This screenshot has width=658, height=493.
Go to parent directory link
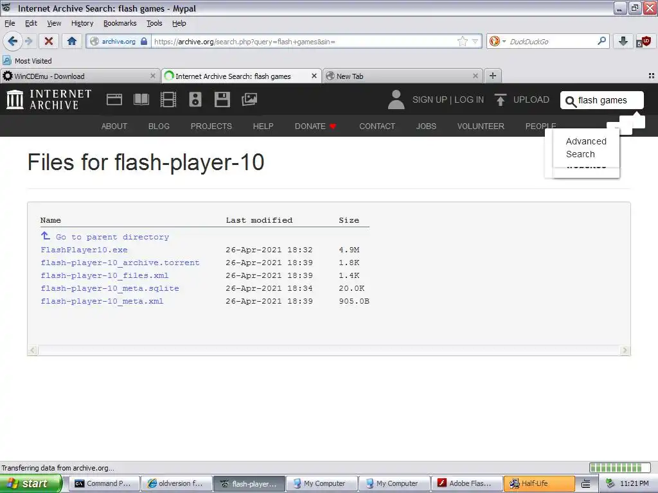tap(112, 237)
